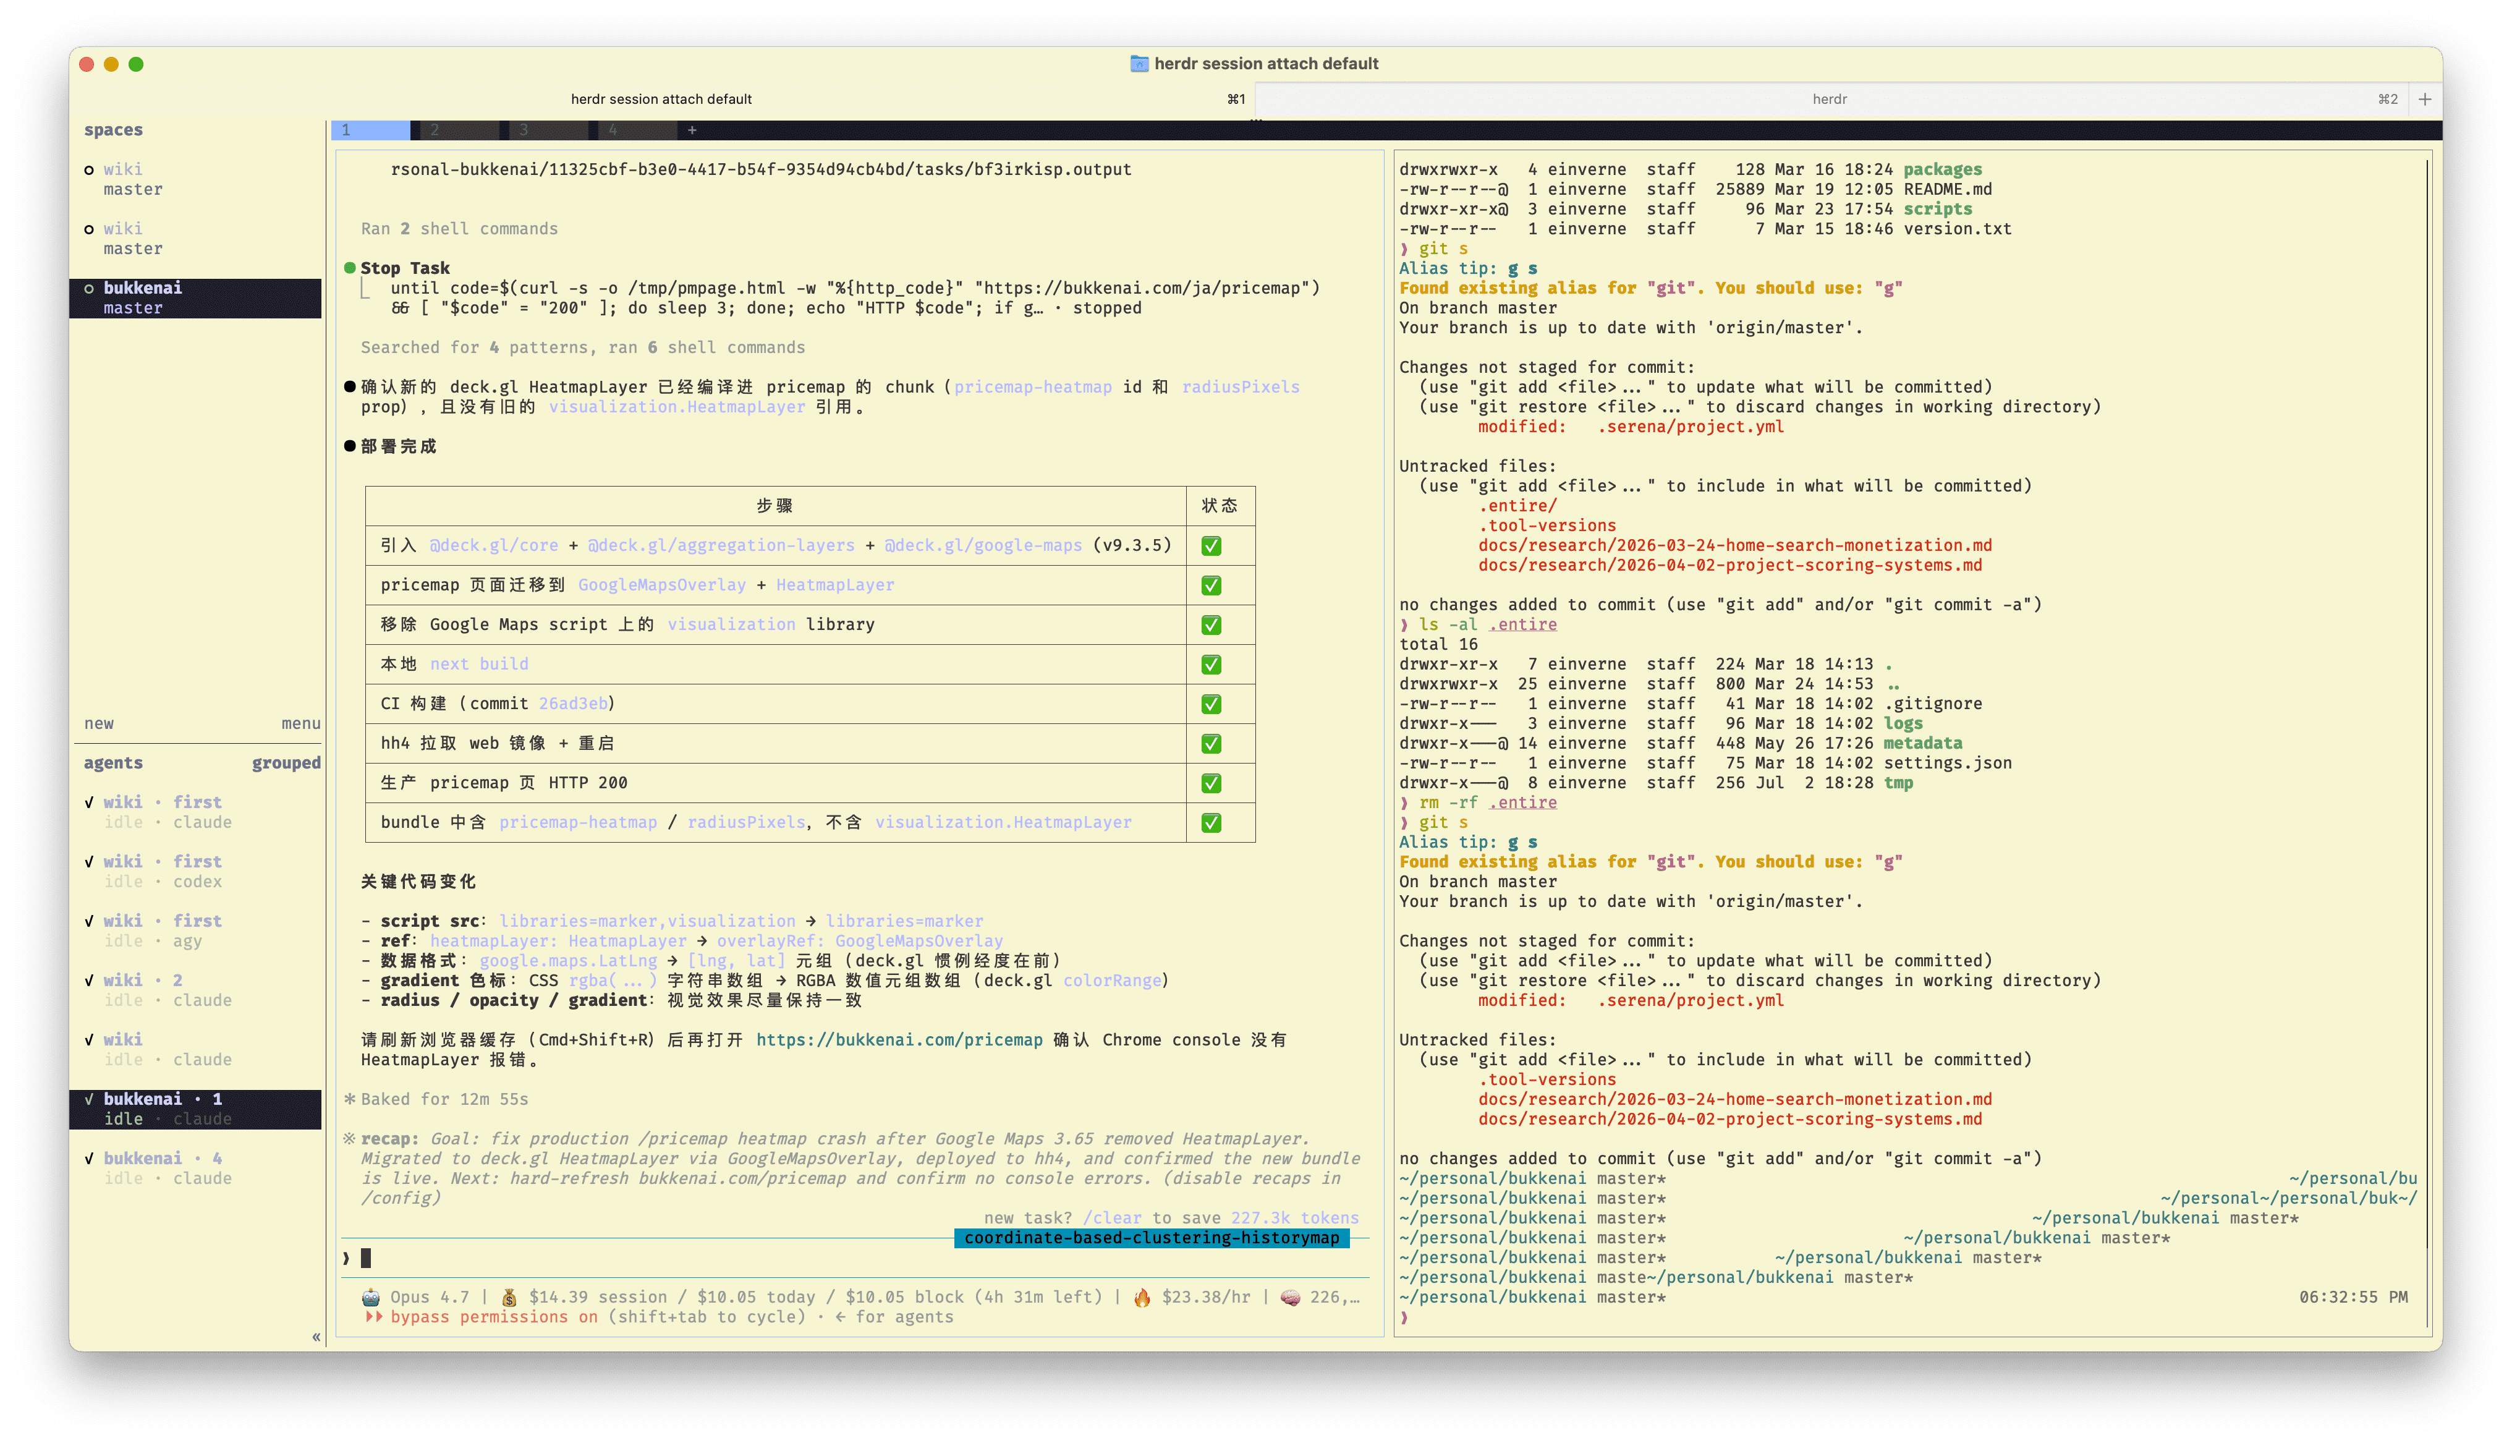
Task: Select the wiki · first claude agent
Action: [195, 812]
